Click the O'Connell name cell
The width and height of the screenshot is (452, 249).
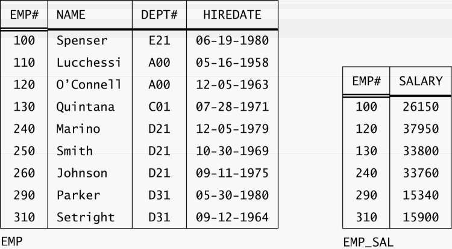89,84
